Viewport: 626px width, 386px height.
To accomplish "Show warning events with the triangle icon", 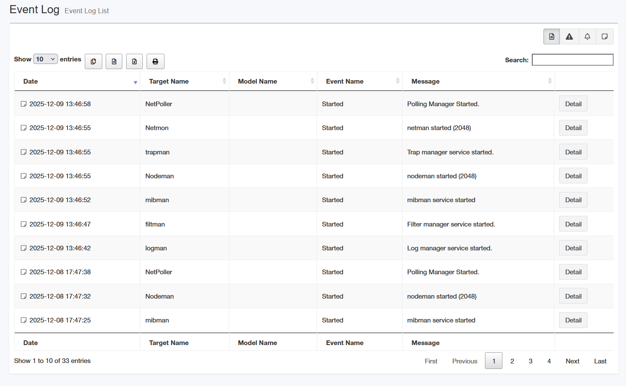I will coord(569,37).
